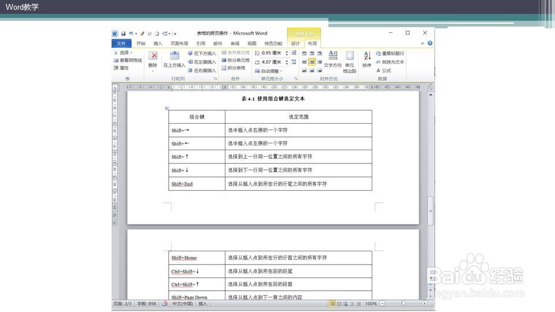
Task: Open Cell Margins (单元格边距)
Action: tap(350, 62)
